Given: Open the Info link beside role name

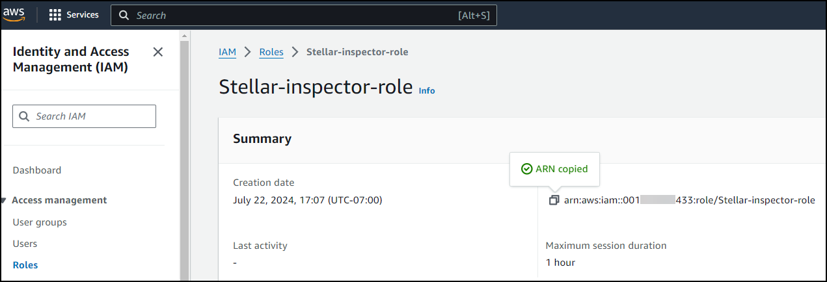Looking at the screenshot, I should click(x=427, y=91).
